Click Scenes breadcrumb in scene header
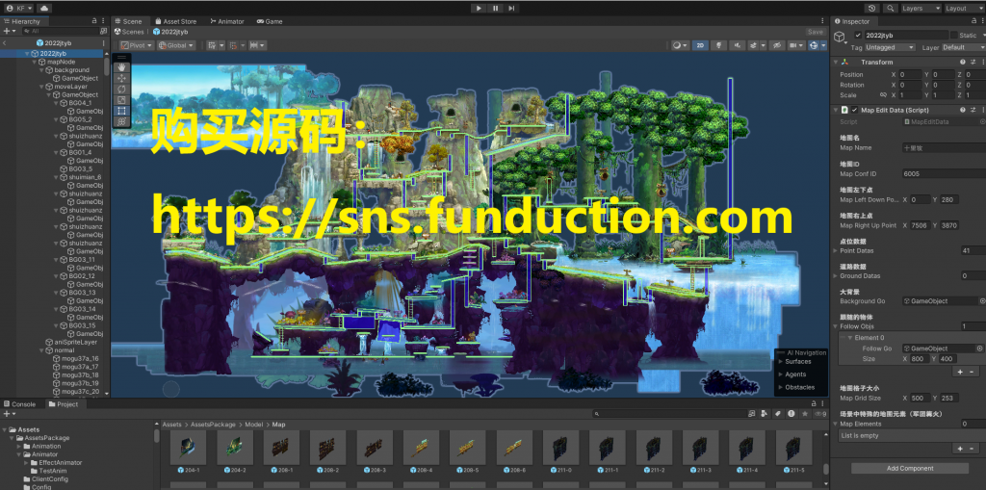This screenshot has width=986, height=490. tap(129, 32)
